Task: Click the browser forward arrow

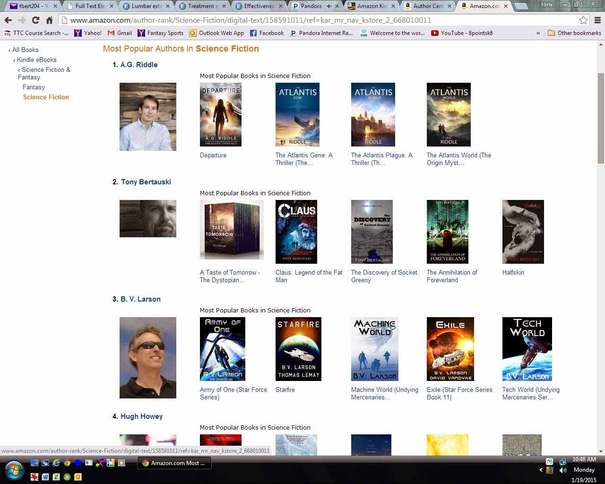Action: 22,20
